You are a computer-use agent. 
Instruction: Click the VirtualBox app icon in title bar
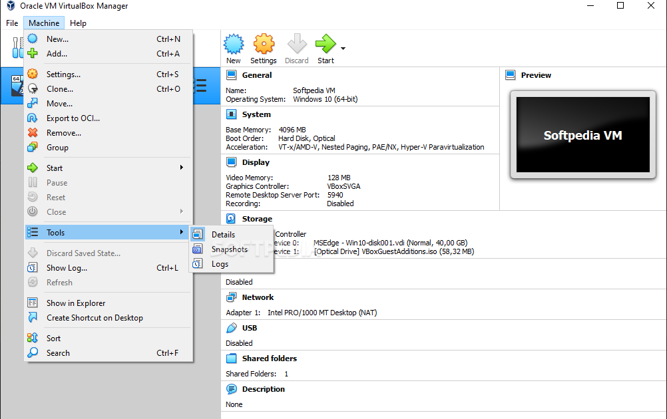click(x=11, y=6)
